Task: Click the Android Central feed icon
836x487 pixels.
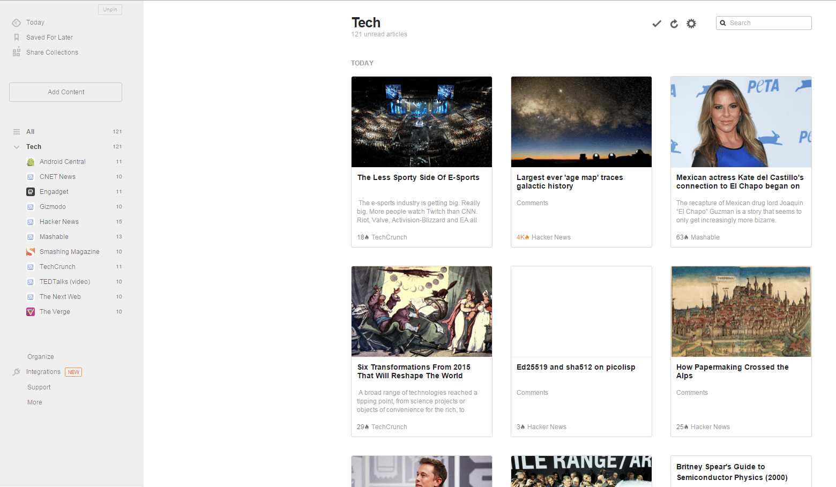Action: [x=31, y=162]
